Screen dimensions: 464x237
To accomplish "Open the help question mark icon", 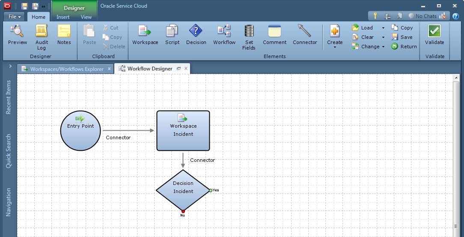I will click(456, 16).
